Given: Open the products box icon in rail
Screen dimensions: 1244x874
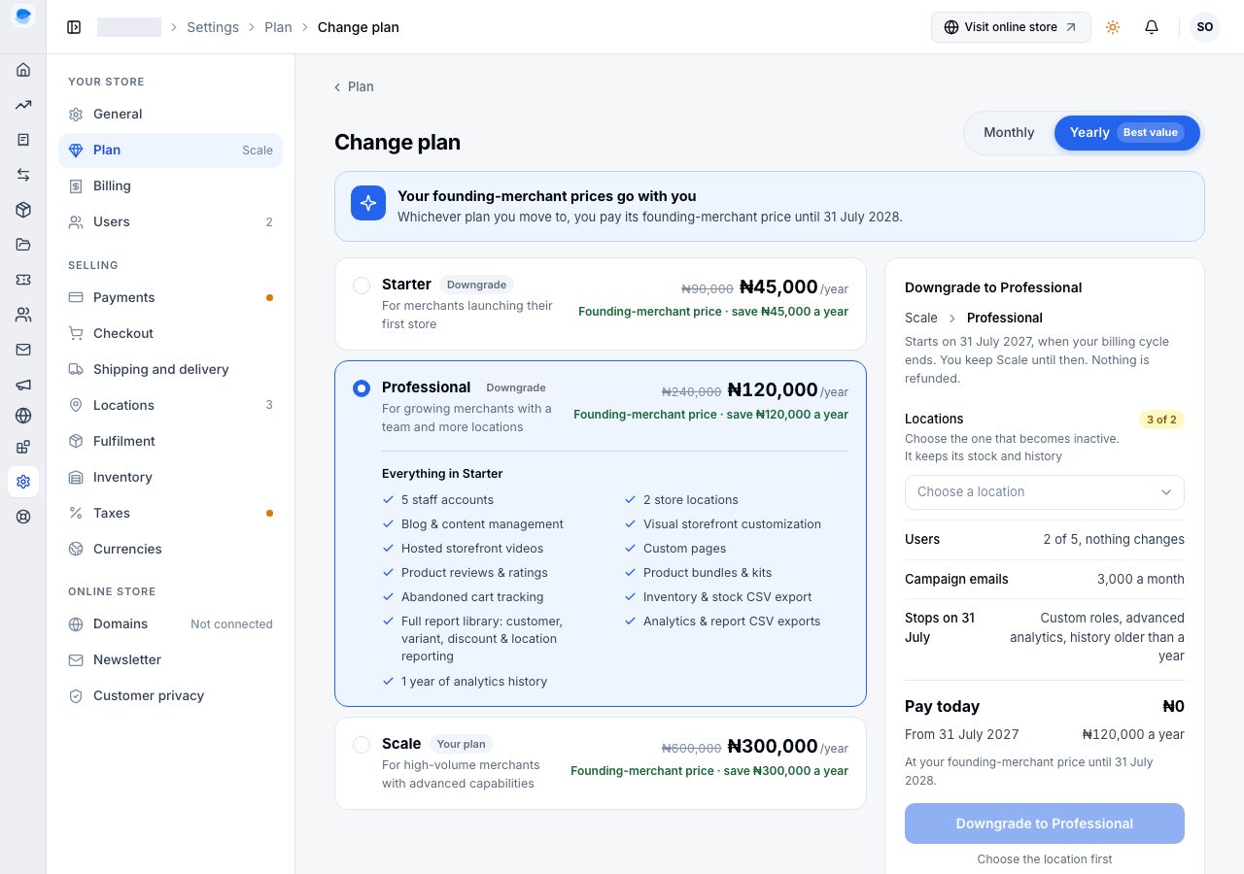Looking at the screenshot, I should 23,210.
